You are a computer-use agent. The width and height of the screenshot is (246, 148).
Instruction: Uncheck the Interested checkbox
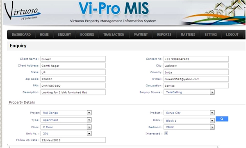click(x=166, y=133)
